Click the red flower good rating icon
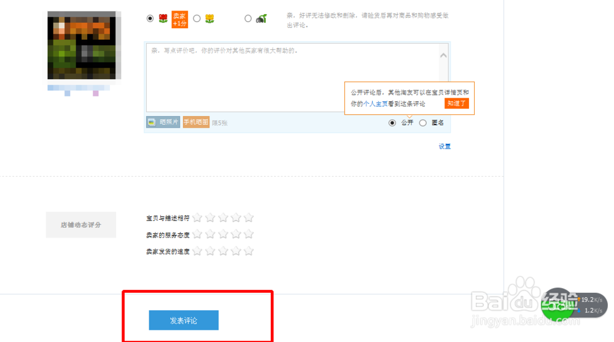This screenshot has width=614, height=342. pyautogui.click(x=163, y=18)
